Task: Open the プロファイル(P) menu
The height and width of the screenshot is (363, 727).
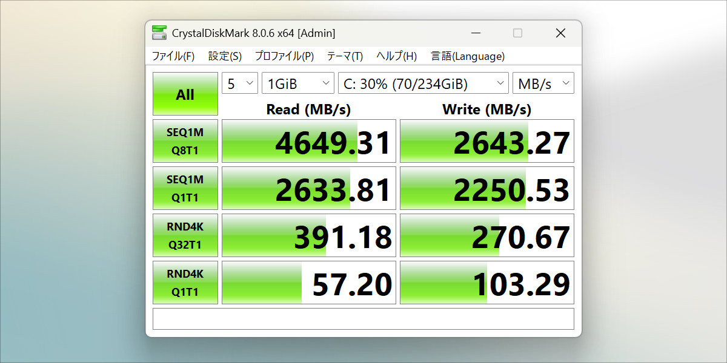Action: [x=284, y=56]
